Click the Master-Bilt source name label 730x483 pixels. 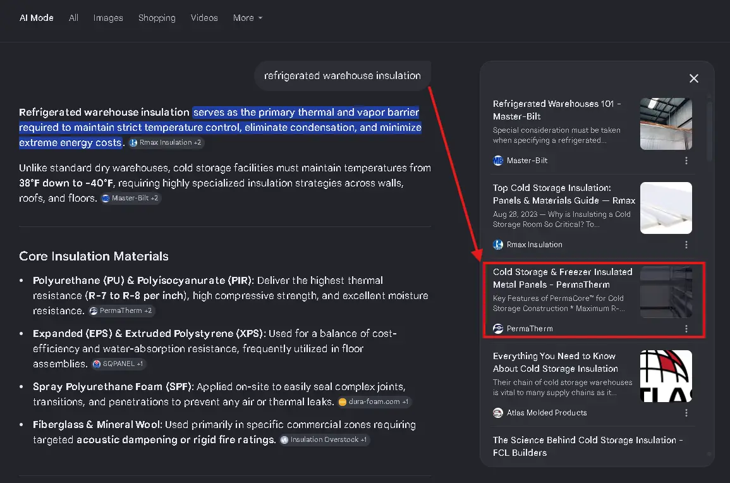point(526,161)
